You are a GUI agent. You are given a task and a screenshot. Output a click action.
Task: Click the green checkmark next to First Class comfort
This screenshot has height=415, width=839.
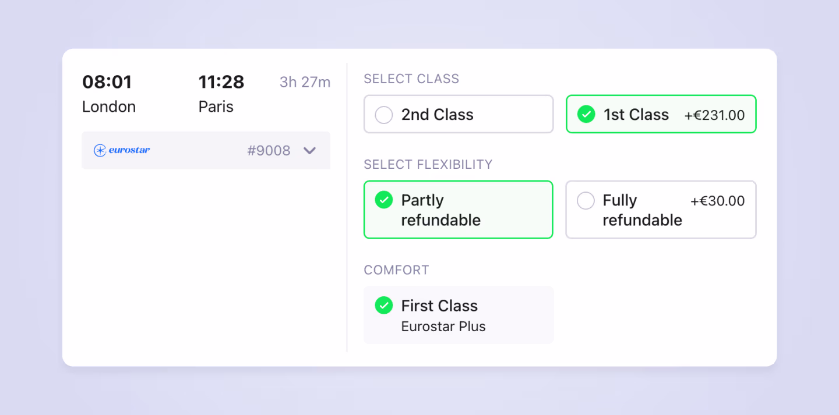point(384,306)
